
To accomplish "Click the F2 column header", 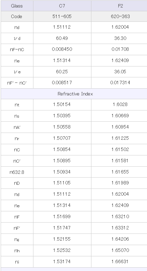I will [x=120, y=6].
